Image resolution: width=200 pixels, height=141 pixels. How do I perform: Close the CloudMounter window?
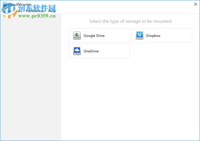point(195,4)
